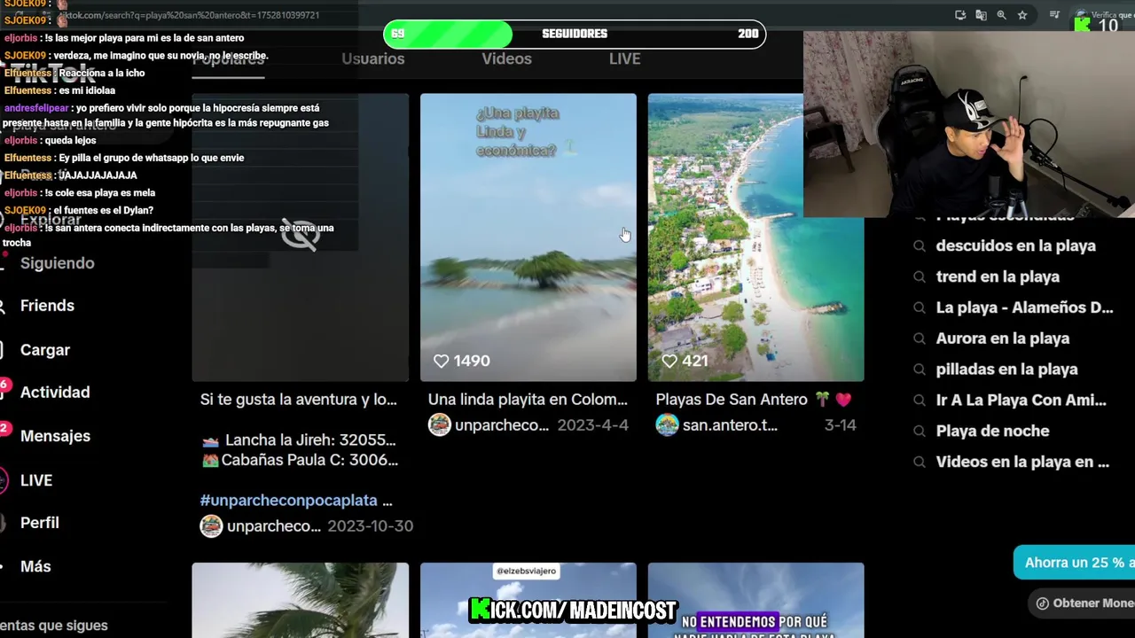Click the heart icon showing 1490 likes
1135x638 pixels.
tap(441, 361)
